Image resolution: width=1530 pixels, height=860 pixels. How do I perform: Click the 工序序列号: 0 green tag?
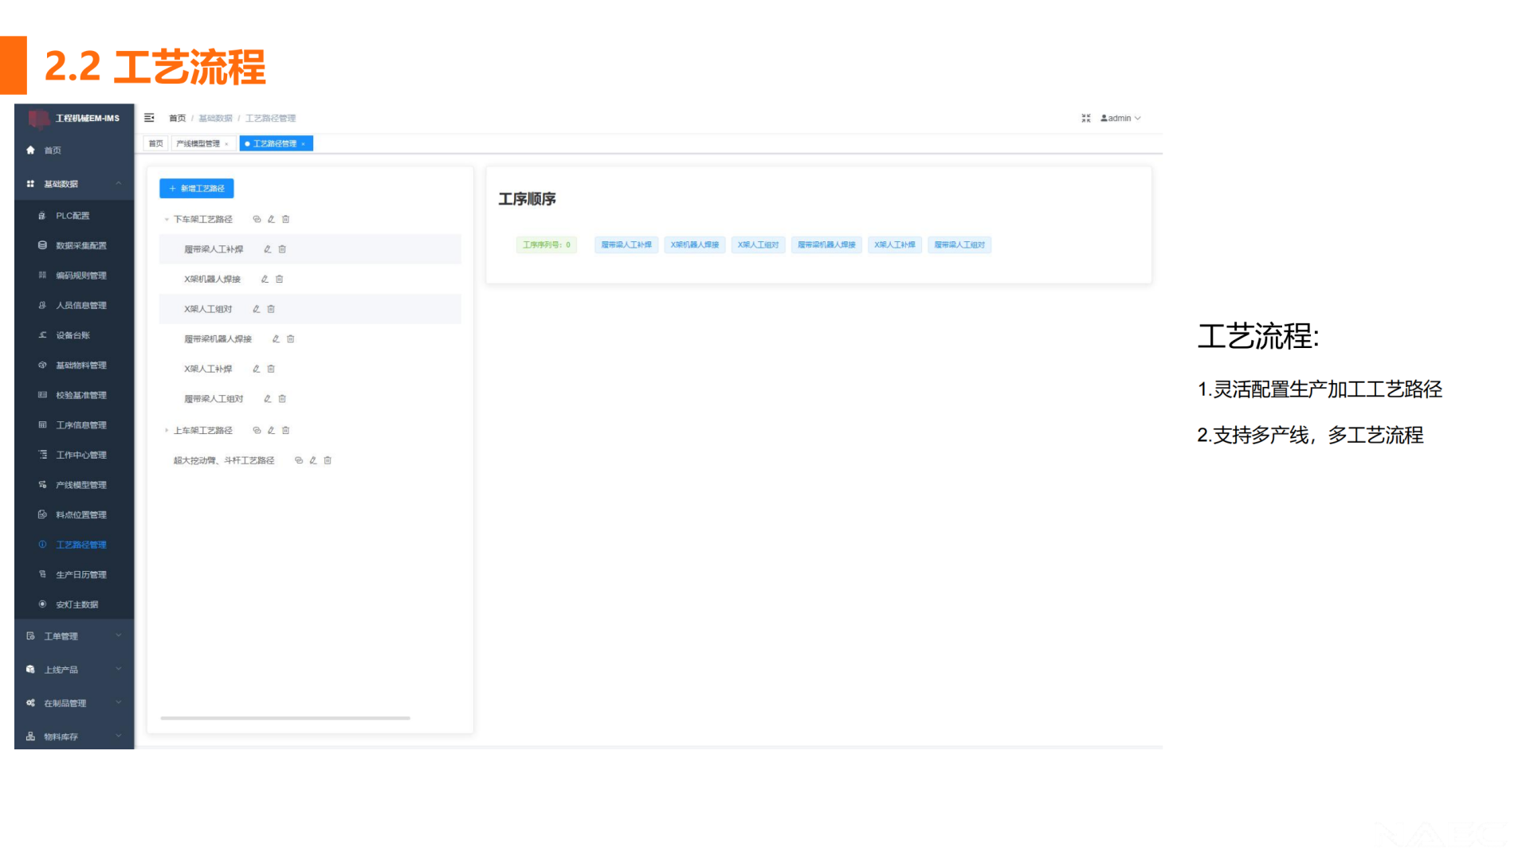tap(547, 244)
